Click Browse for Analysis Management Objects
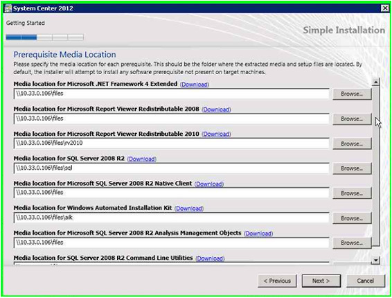This screenshot has width=392, height=298. click(352, 243)
